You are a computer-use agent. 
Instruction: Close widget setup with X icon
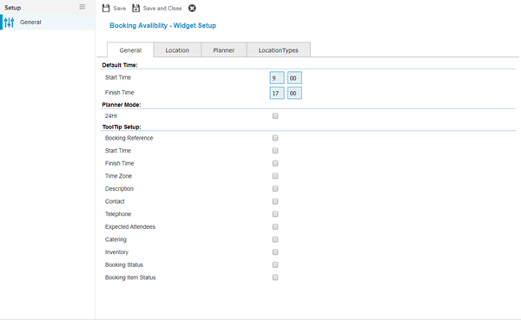(x=192, y=9)
